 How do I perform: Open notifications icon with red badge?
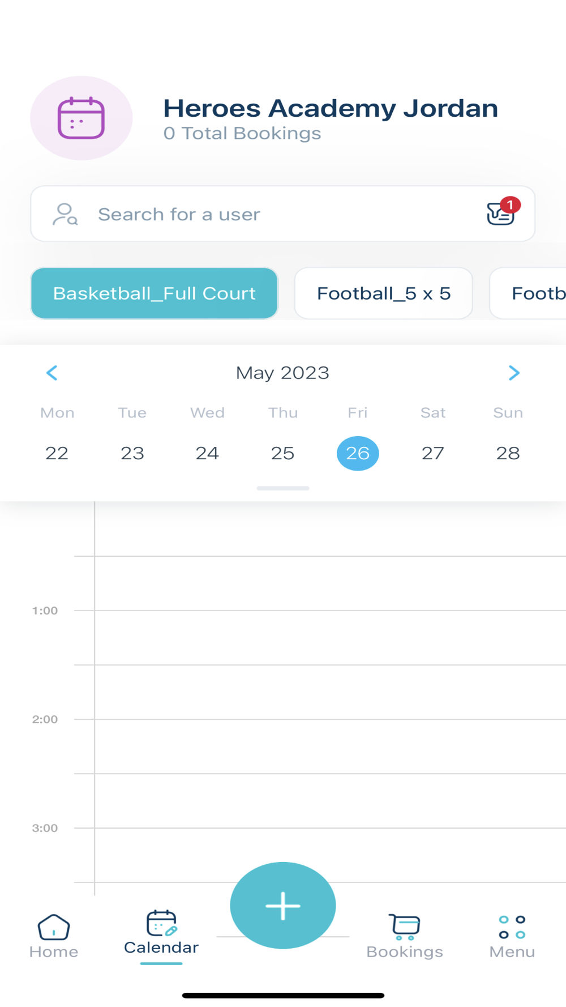(501, 213)
